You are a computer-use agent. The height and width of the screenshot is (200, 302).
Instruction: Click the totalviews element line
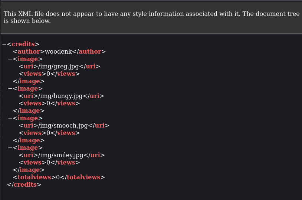59,177
